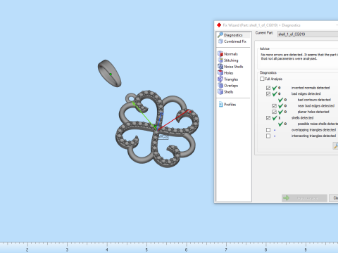Enable the Full Analysis checkbox
Screen dimensions: 338x253
click(262, 79)
